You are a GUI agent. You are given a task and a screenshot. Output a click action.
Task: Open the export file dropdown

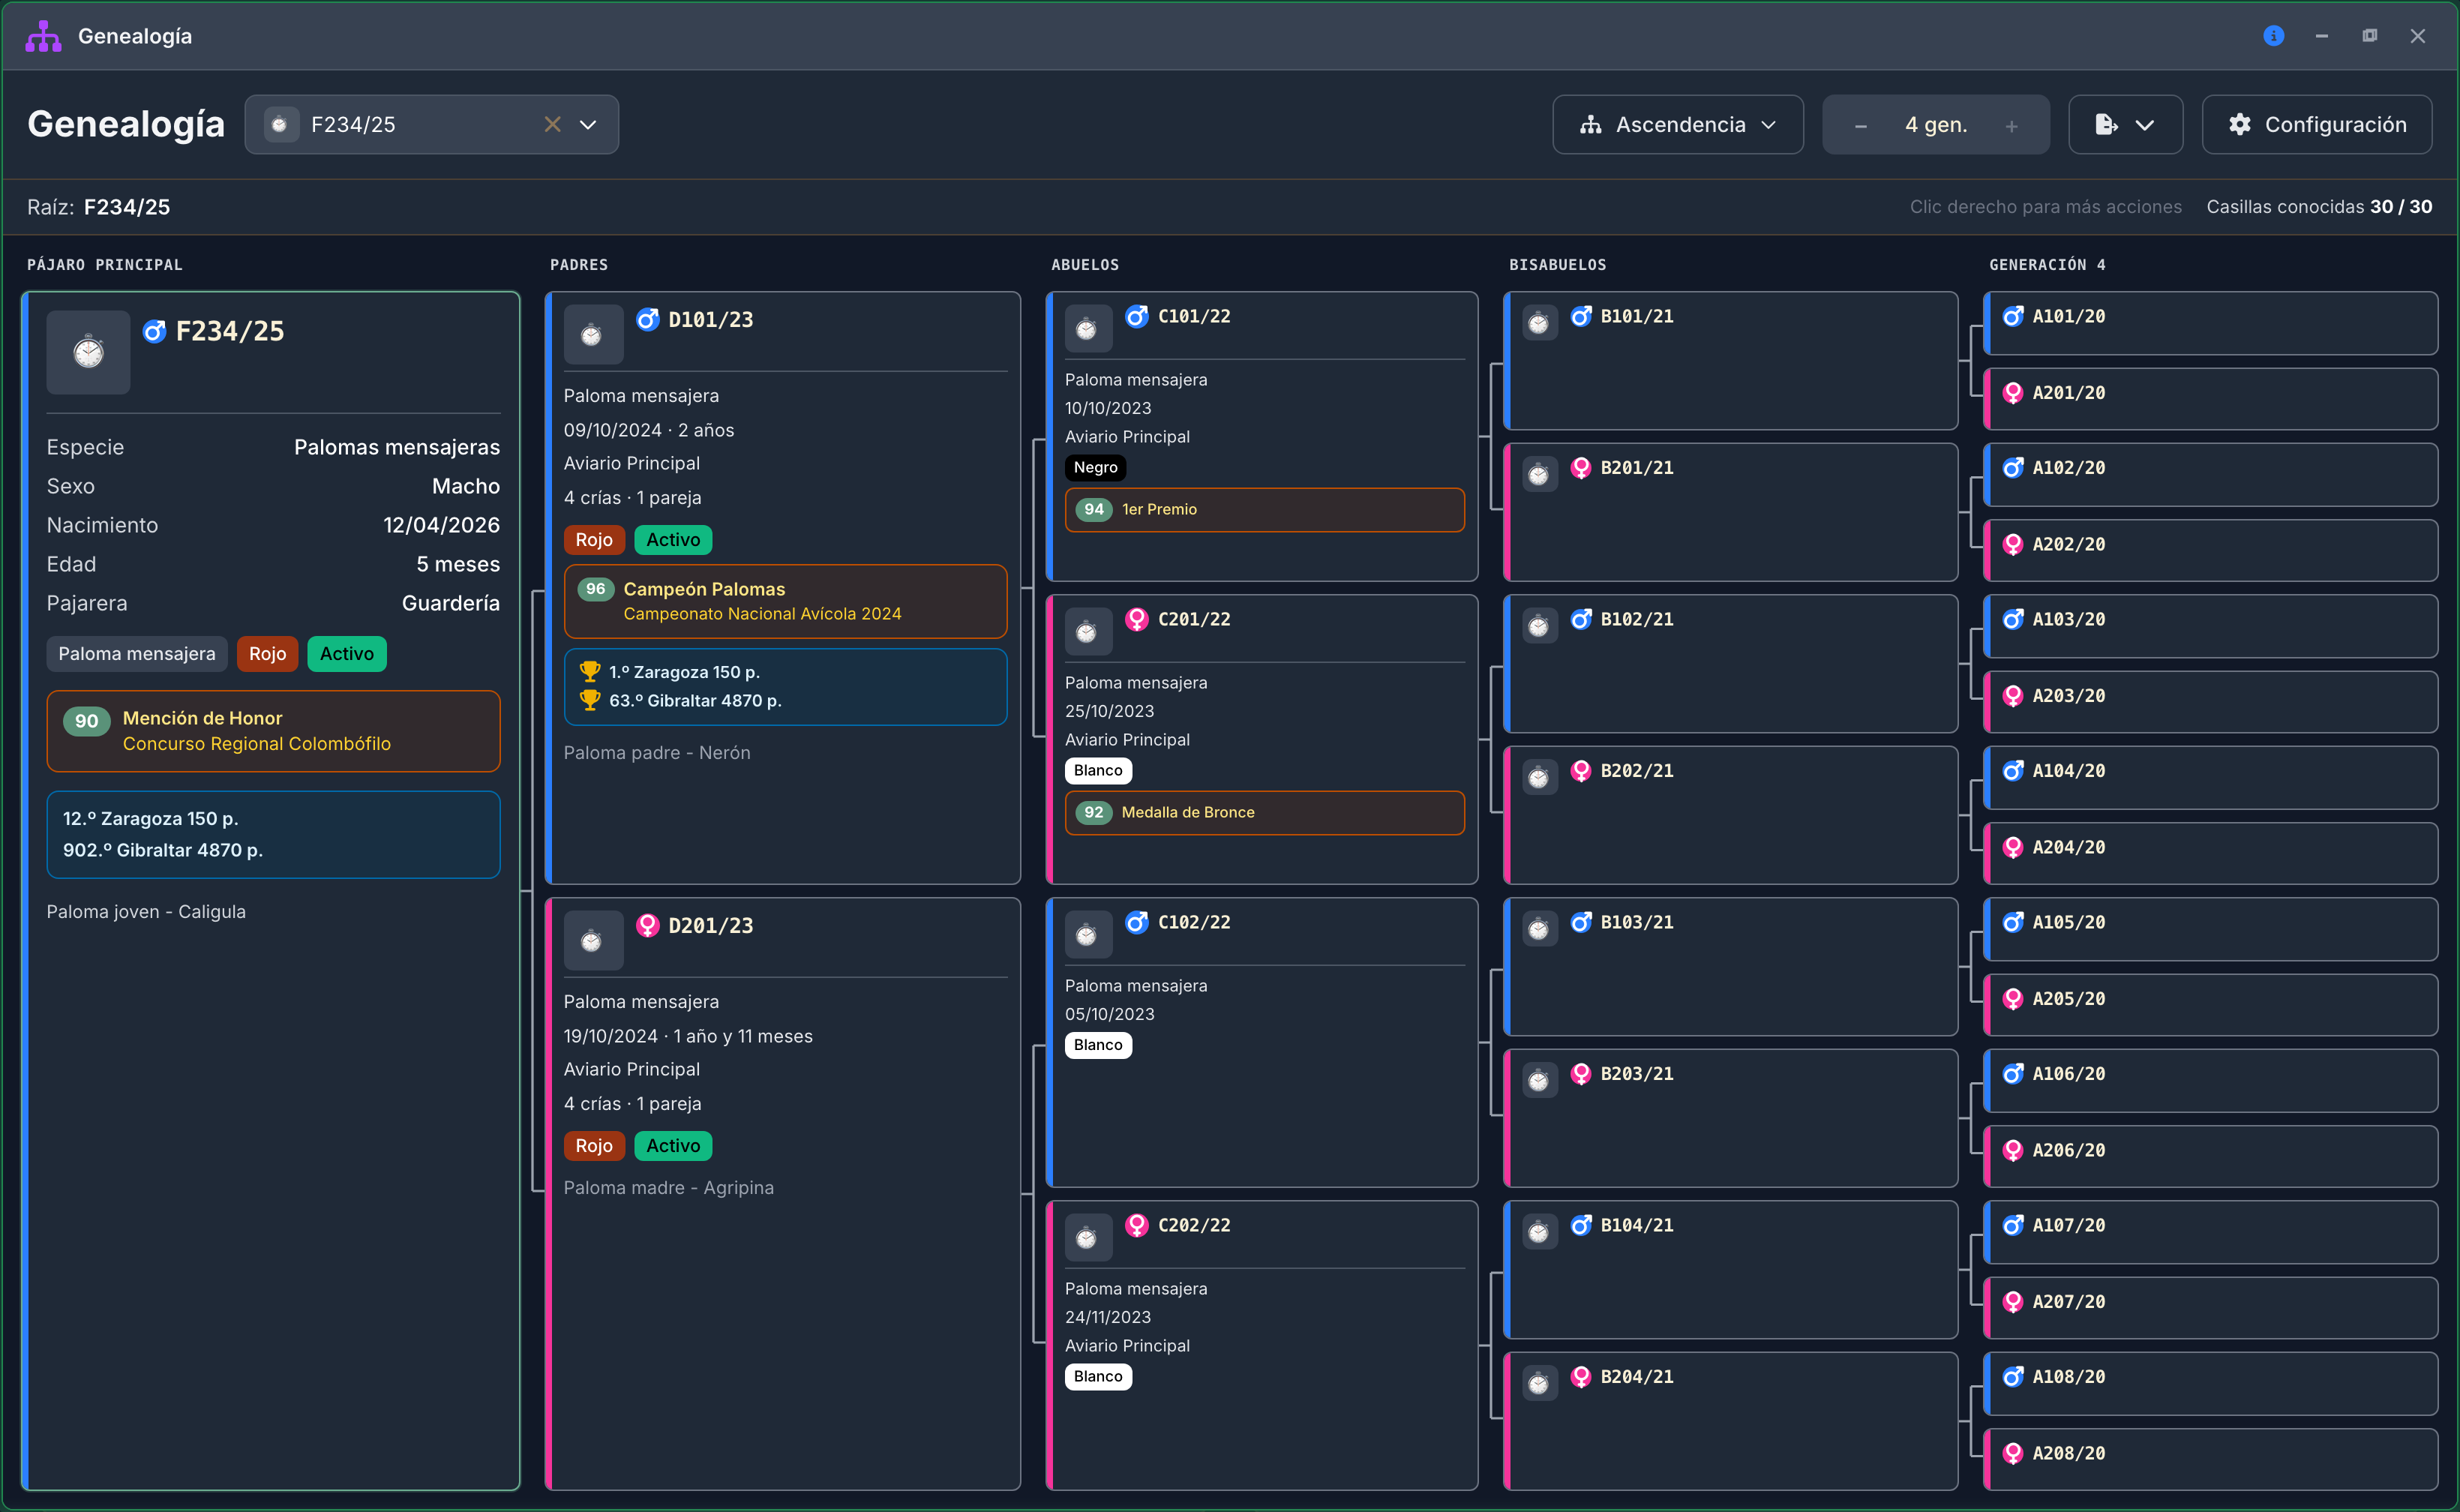[x=2125, y=125]
